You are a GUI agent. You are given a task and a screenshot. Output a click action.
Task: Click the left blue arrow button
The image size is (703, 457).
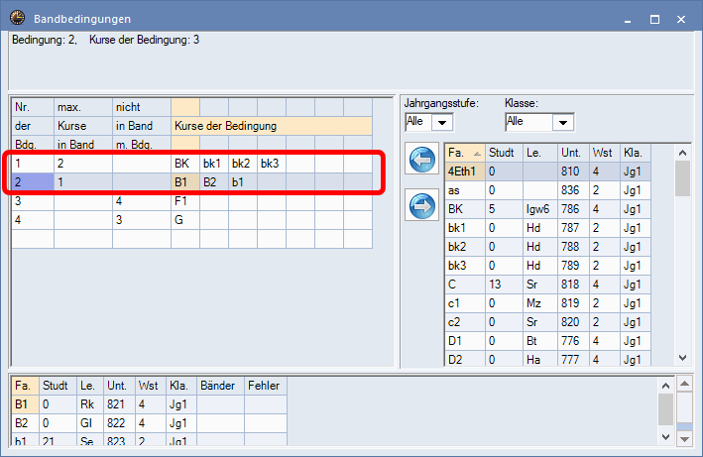(421, 160)
